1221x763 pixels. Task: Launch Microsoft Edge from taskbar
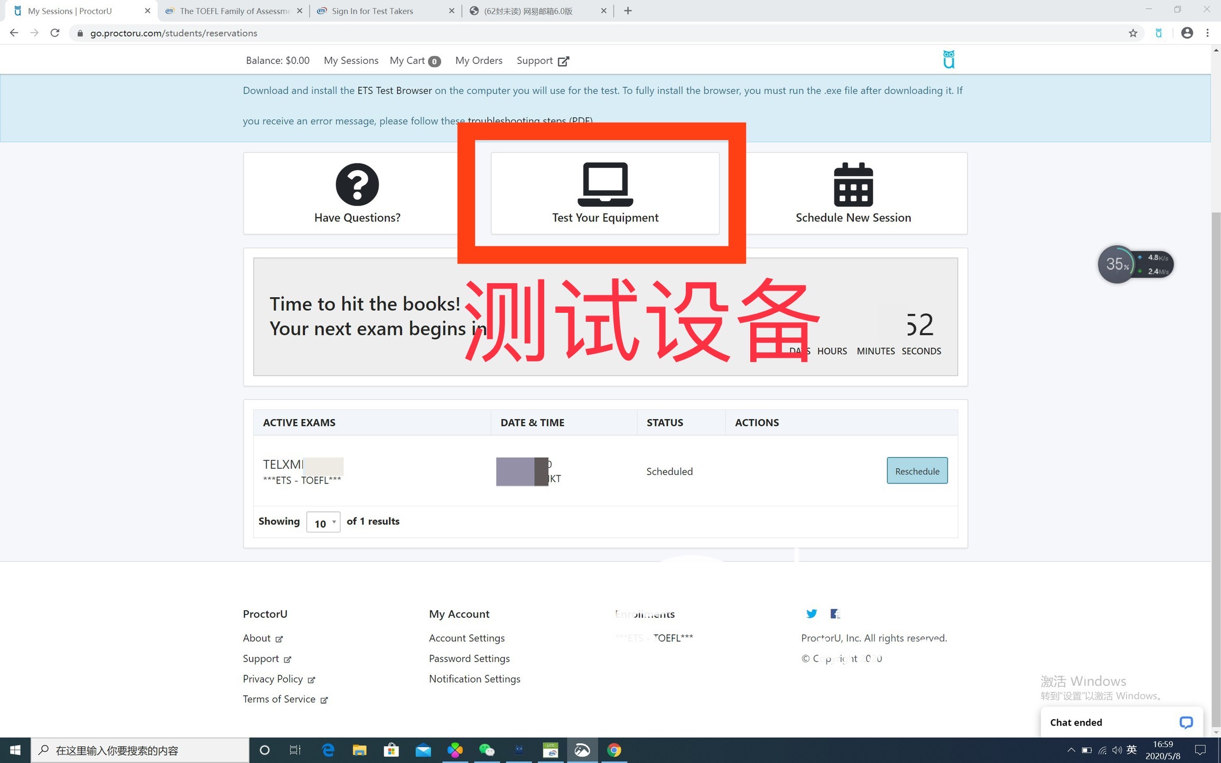pyautogui.click(x=328, y=750)
